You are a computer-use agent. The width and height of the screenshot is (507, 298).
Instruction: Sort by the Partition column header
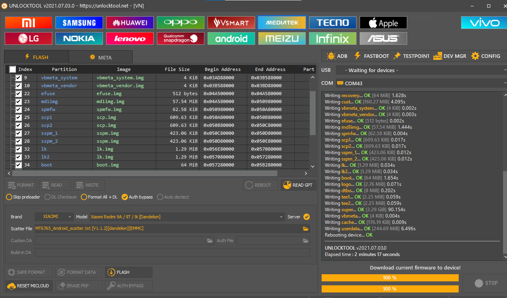[64, 69]
